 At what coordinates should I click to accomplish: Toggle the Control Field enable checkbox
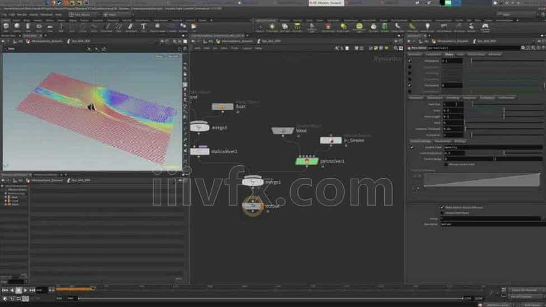click(412, 147)
